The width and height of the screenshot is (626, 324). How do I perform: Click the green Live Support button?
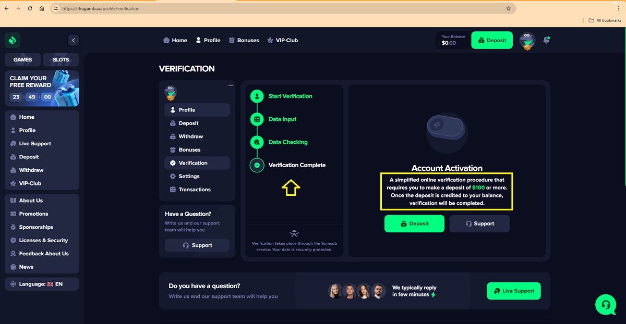(x=513, y=291)
